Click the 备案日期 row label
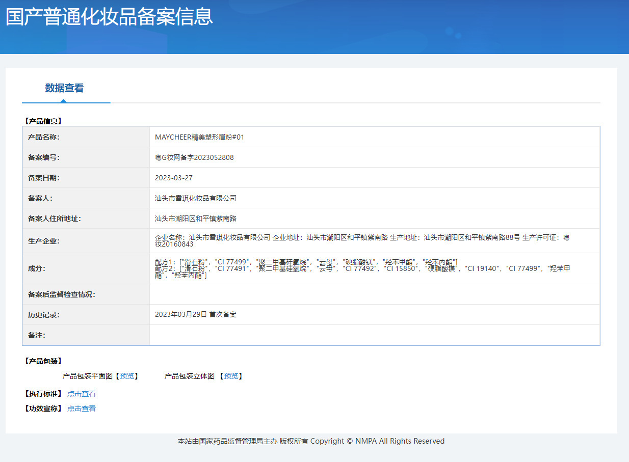The height and width of the screenshot is (462, 629). 44,178
